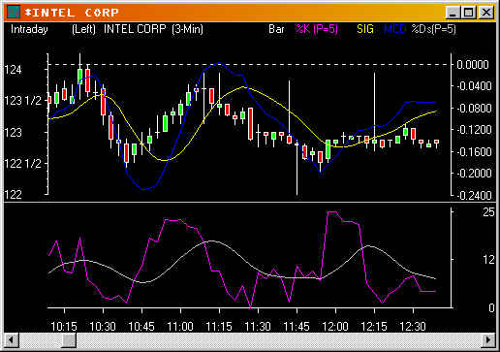Click the Intraday label
The image size is (500, 352).
29,29
